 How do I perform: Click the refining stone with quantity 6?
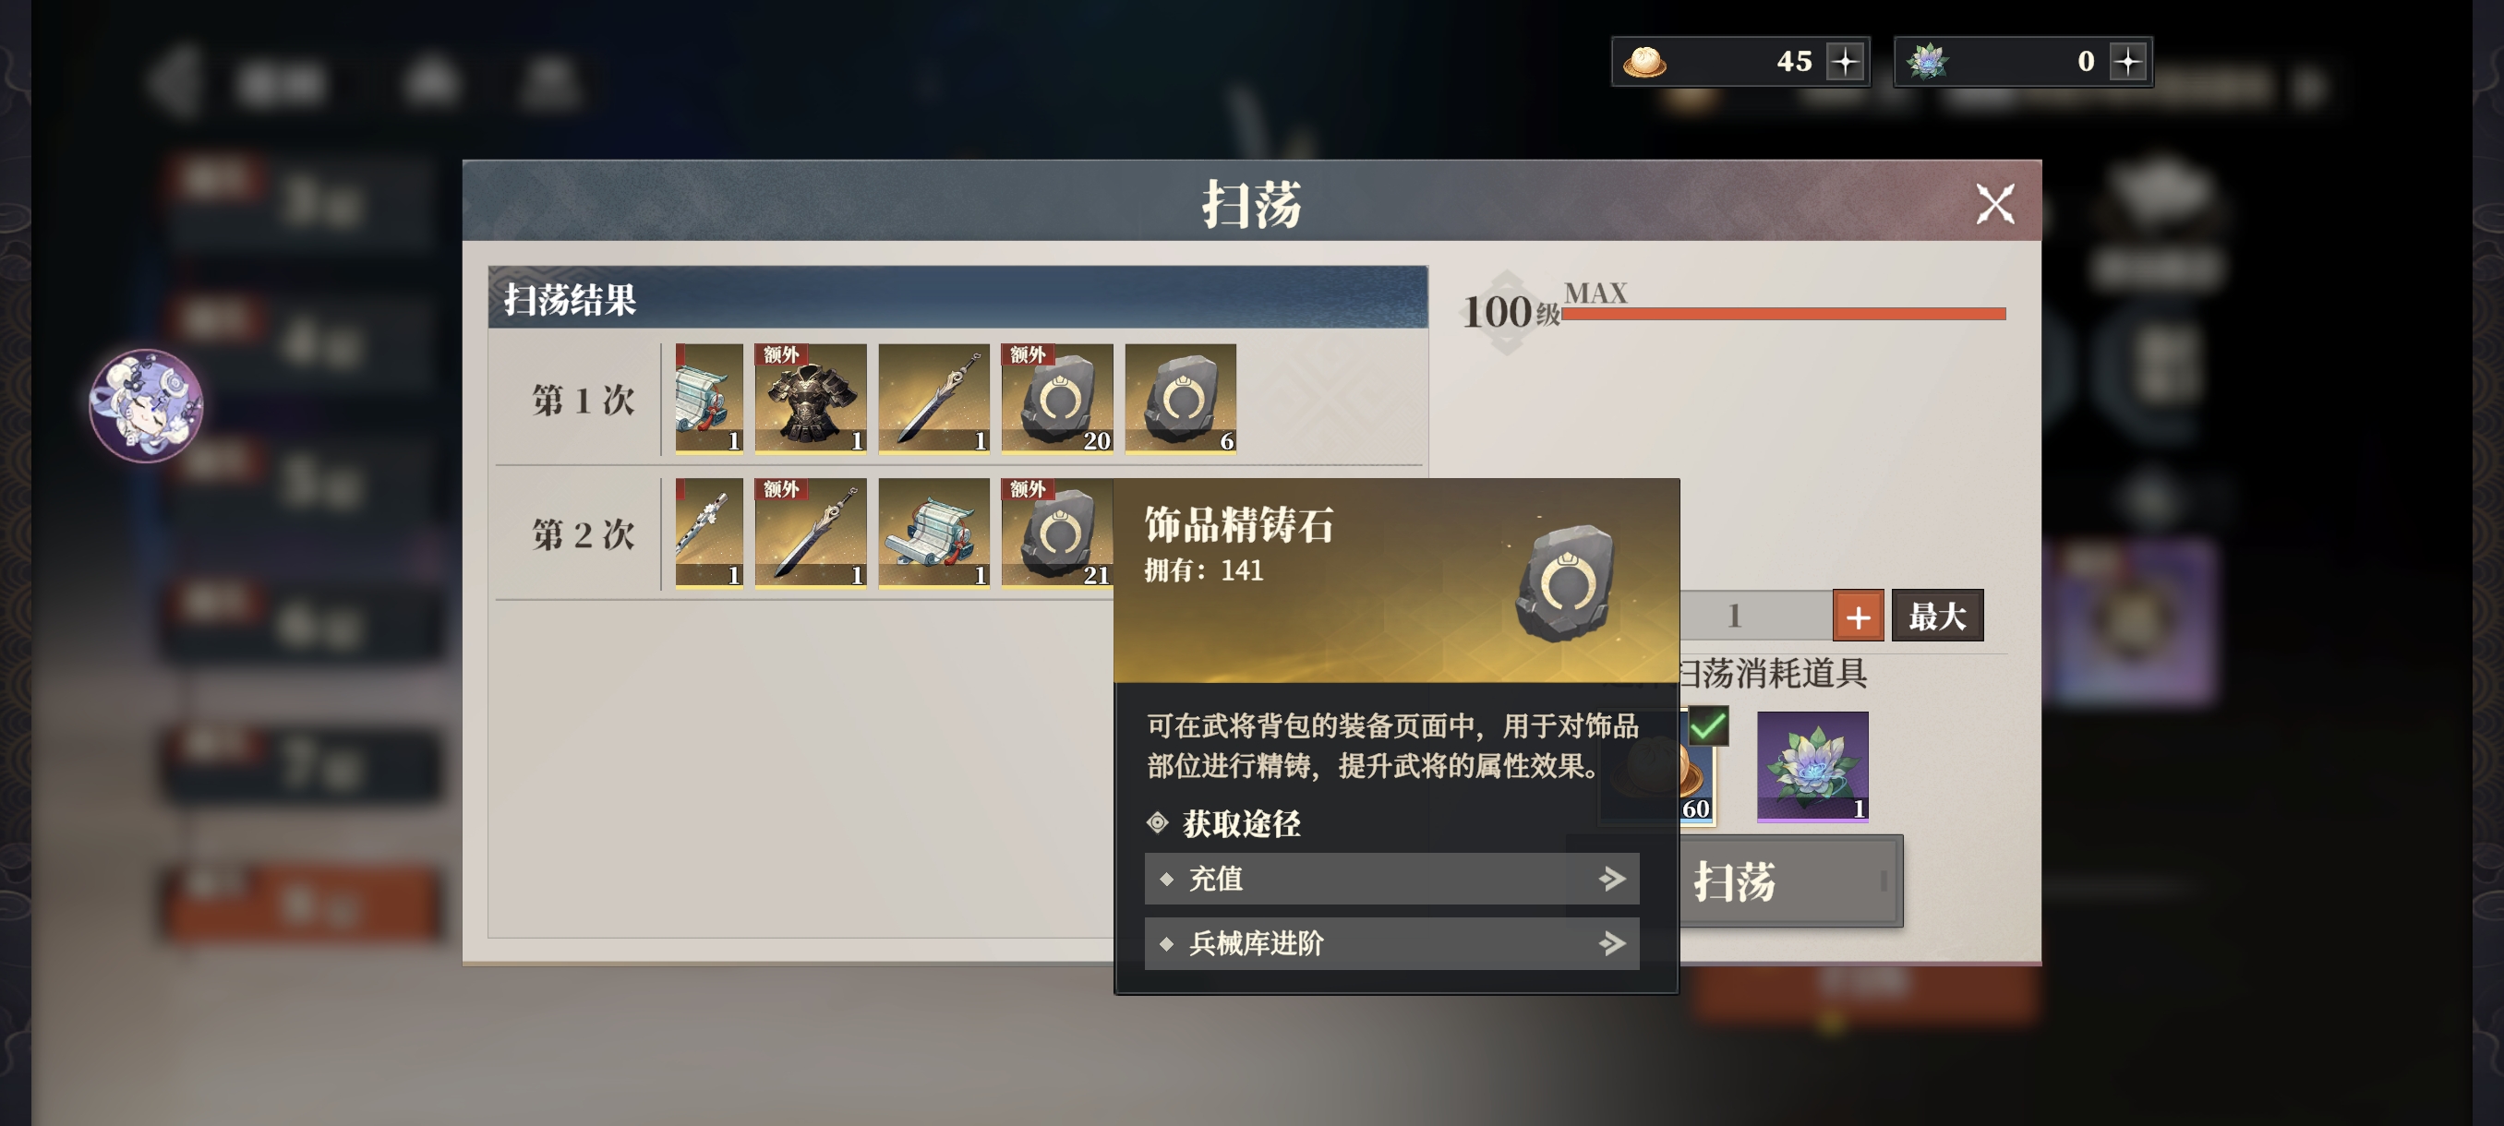pyautogui.click(x=1180, y=399)
